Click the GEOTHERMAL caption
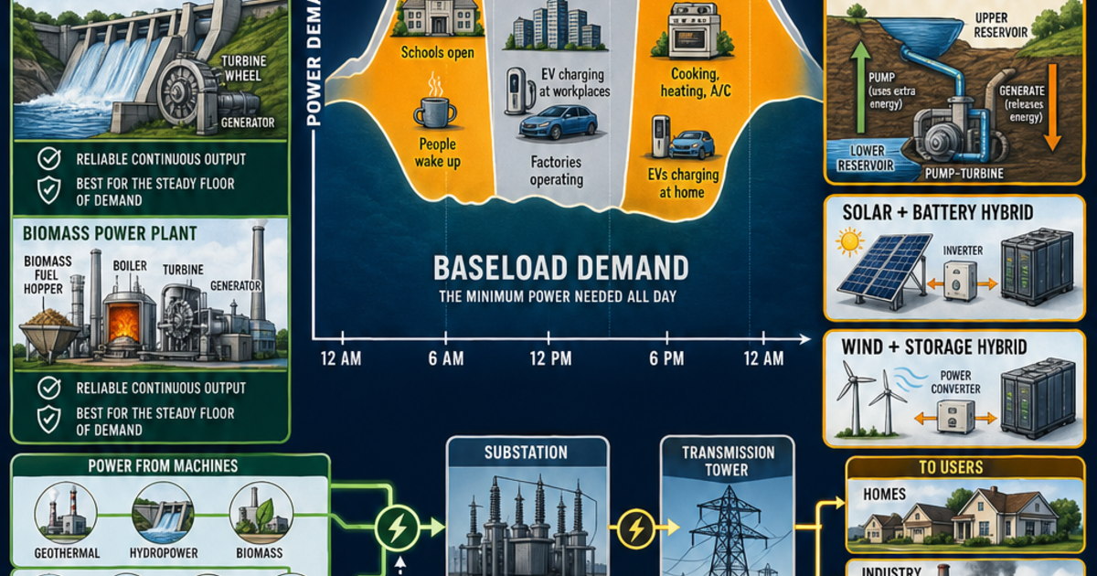 coord(66,553)
